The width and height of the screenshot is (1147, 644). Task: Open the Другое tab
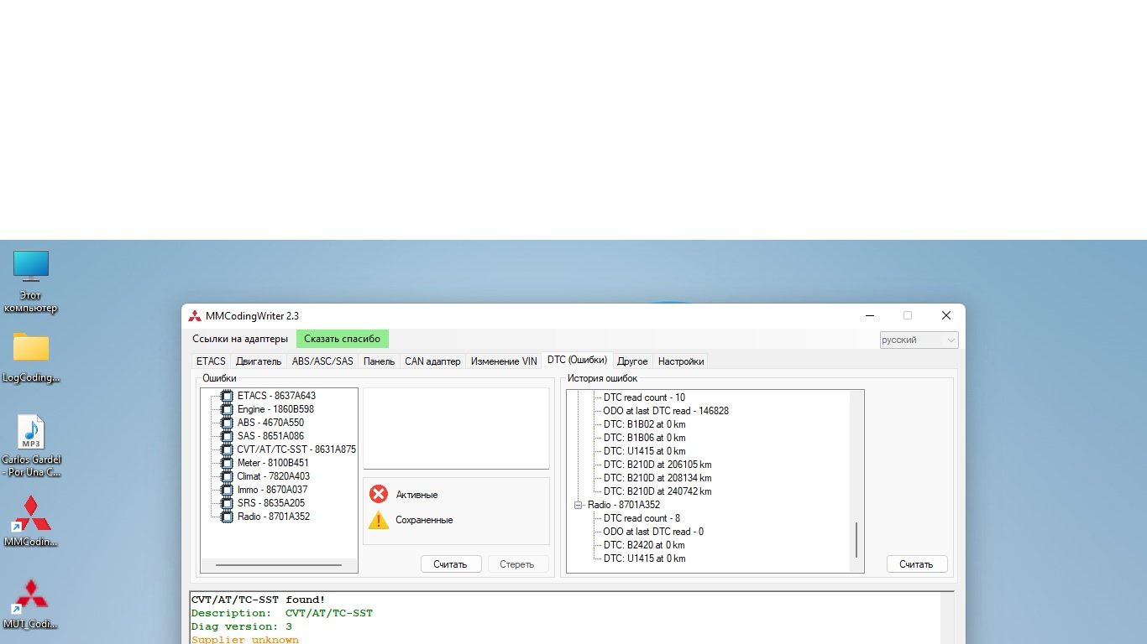pyautogui.click(x=632, y=361)
